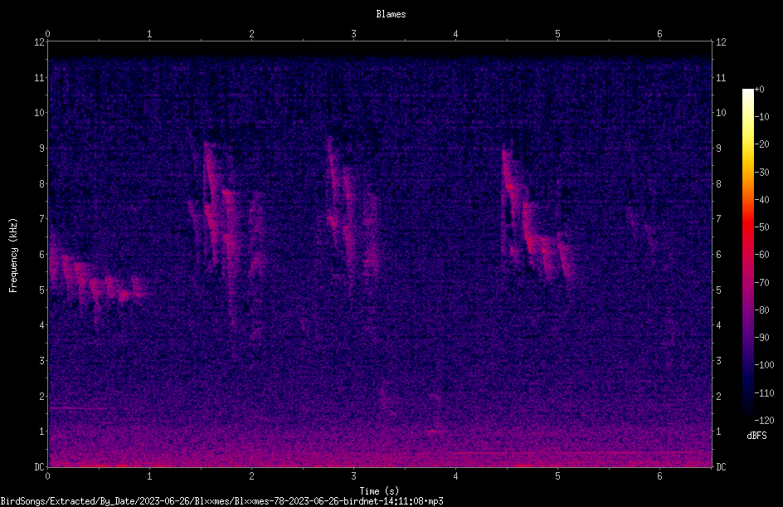Click 'DC' tick on the Frequency (kHz) label side
The height and width of the screenshot is (507, 783).
[x=40, y=467]
